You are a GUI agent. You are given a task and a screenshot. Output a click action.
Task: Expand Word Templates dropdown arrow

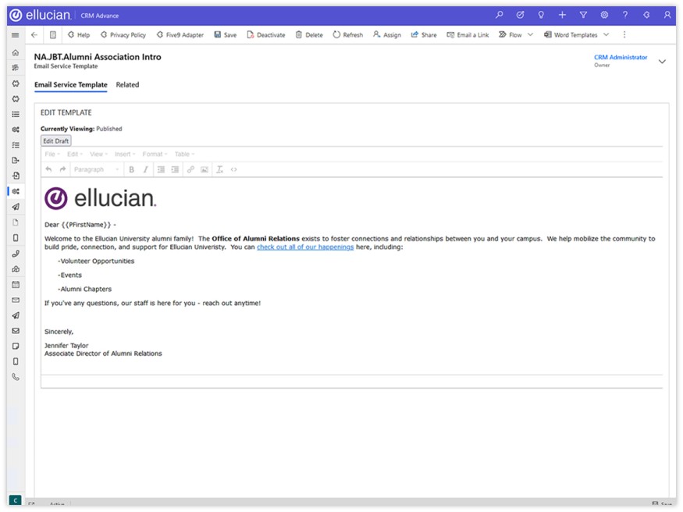coord(606,35)
